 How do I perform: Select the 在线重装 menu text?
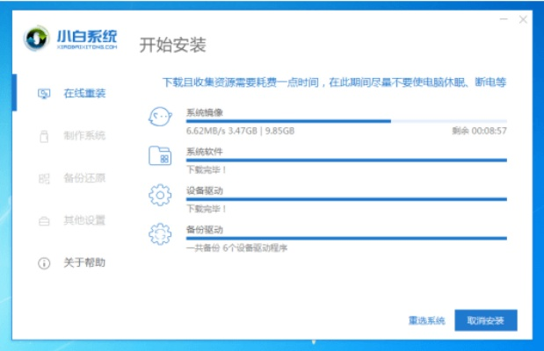(x=84, y=93)
